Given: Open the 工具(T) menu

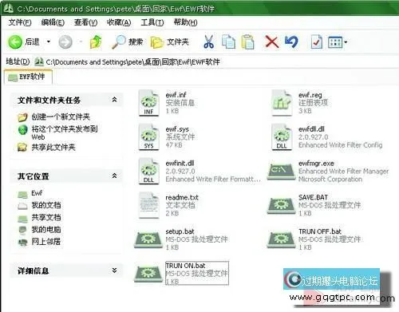Looking at the screenshot, I should point(152,22).
